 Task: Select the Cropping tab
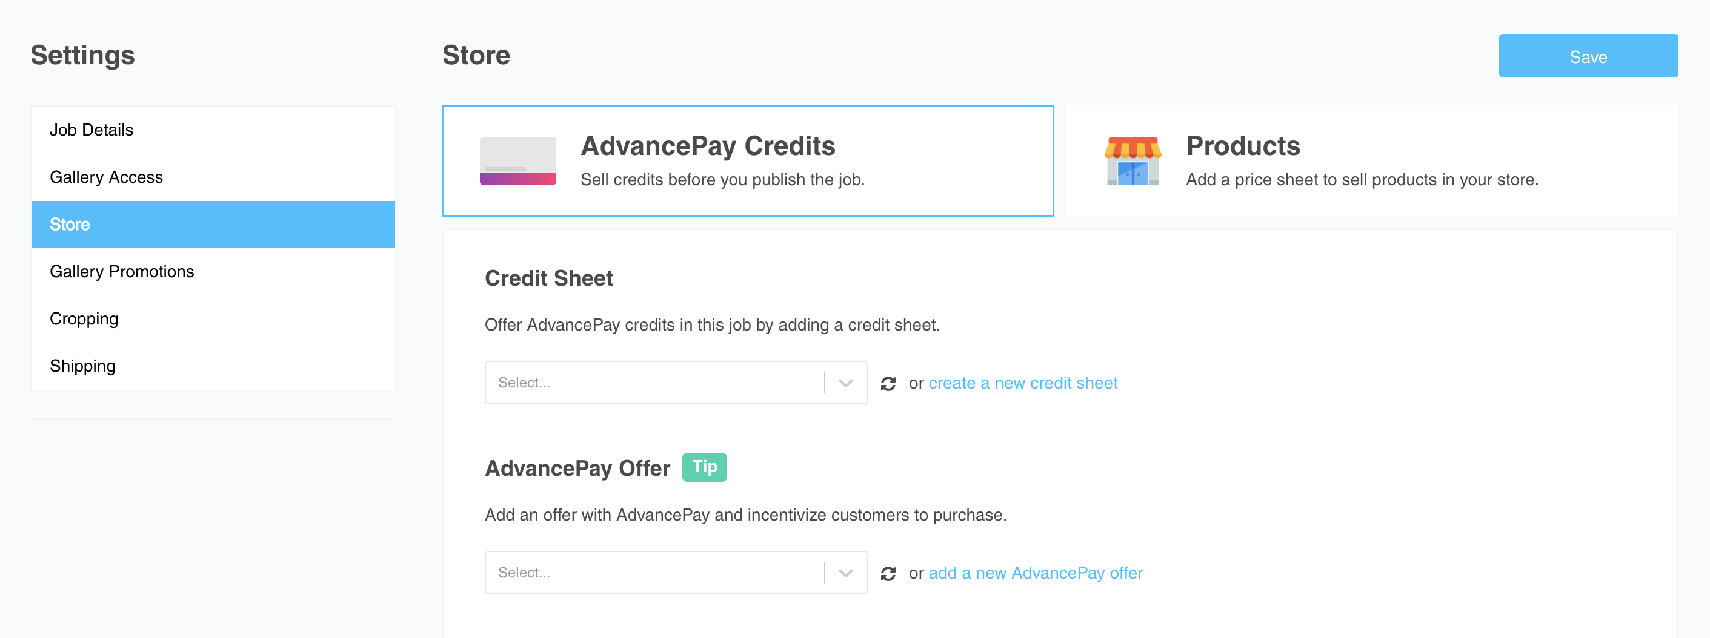84,318
